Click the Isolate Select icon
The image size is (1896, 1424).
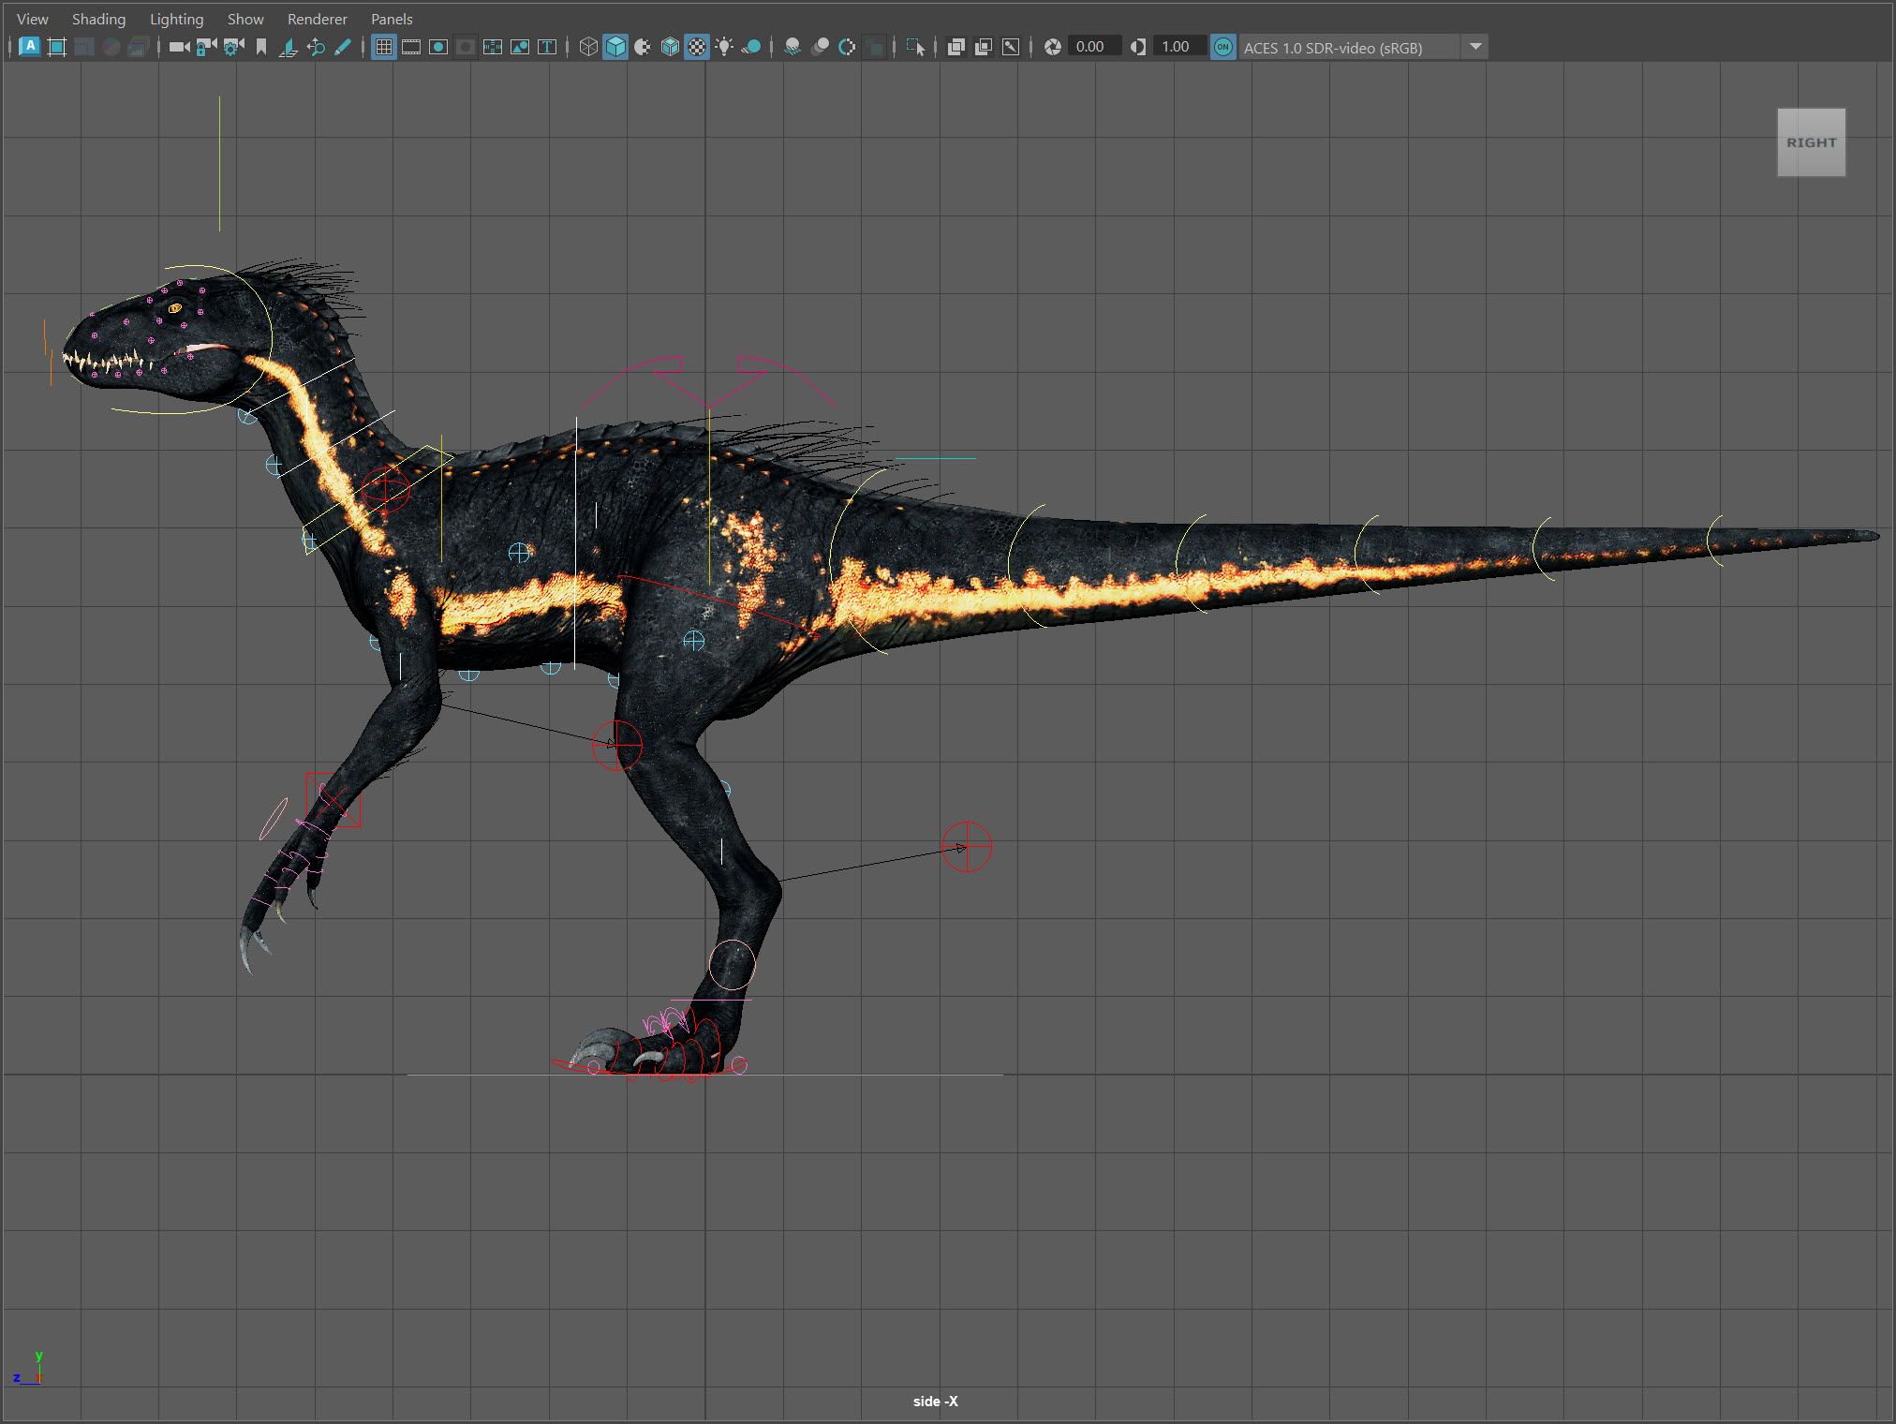pyautogui.click(x=916, y=47)
